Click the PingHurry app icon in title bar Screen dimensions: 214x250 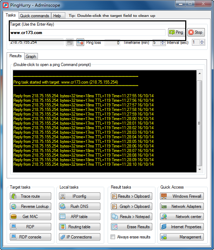[6, 5]
